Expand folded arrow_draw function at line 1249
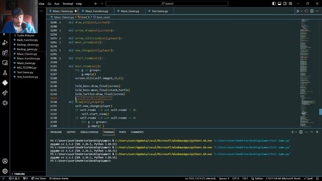322x181 pixels. 60,30
